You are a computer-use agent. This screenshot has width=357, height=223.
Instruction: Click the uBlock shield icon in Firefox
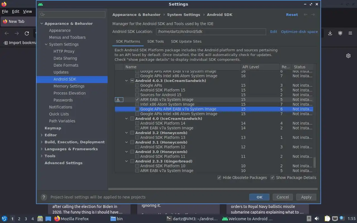click(x=340, y=33)
